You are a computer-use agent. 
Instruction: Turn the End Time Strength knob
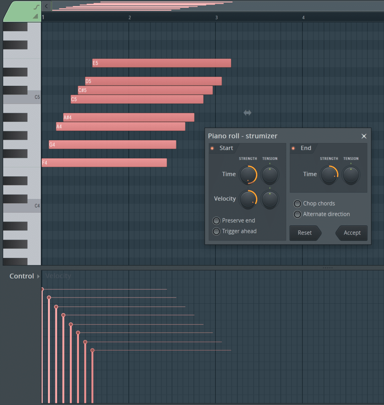(329, 174)
